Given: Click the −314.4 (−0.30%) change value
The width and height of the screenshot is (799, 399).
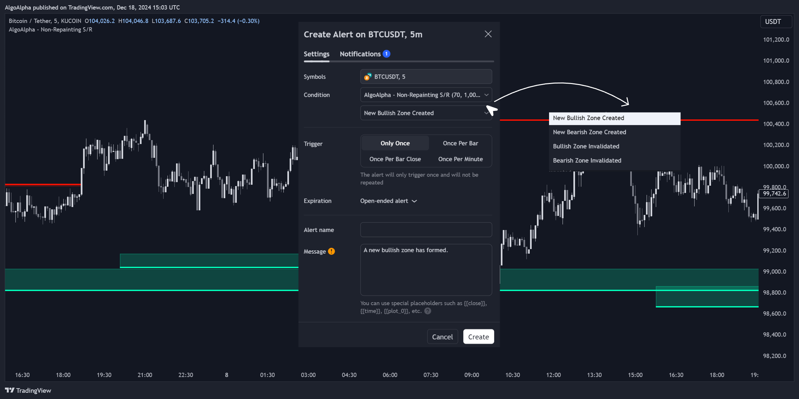Looking at the screenshot, I should coord(238,21).
